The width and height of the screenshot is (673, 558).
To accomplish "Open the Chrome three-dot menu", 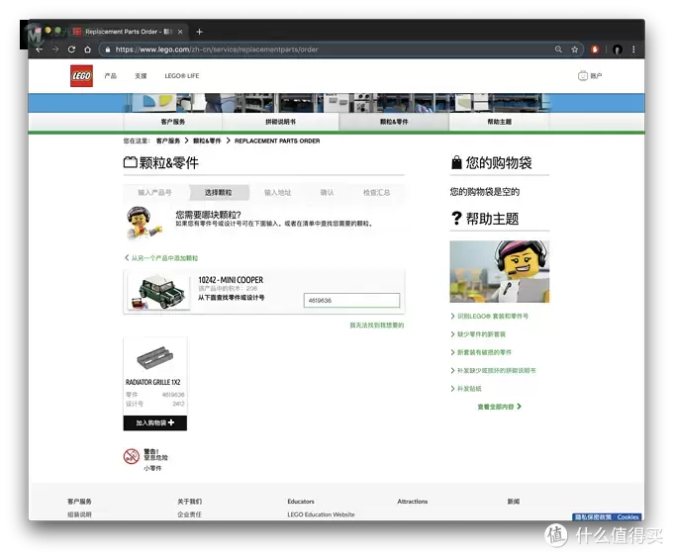I will click(x=634, y=49).
